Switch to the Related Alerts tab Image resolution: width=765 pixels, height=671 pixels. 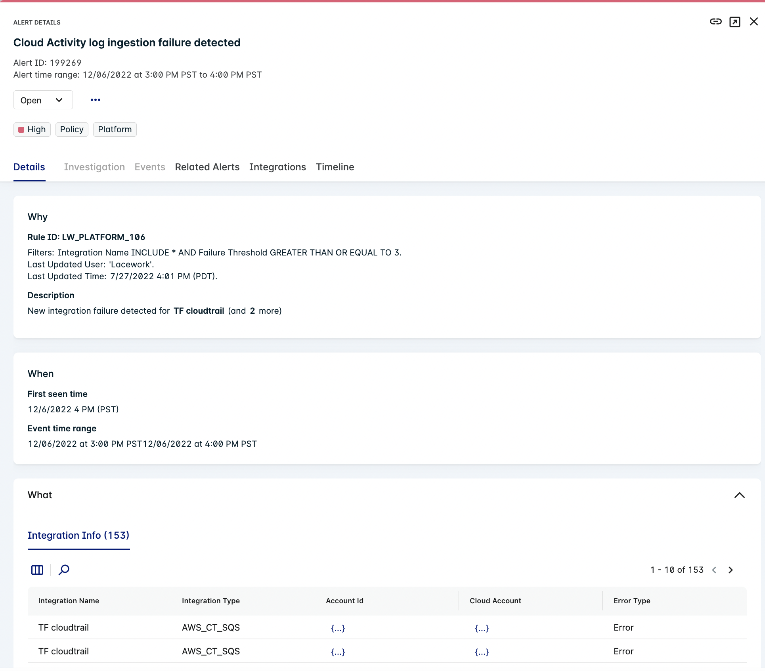pyautogui.click(x=207, y=167)
